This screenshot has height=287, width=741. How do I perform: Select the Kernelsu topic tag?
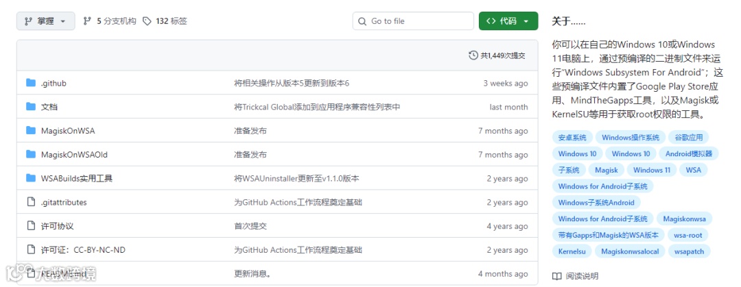pos(572,251)
